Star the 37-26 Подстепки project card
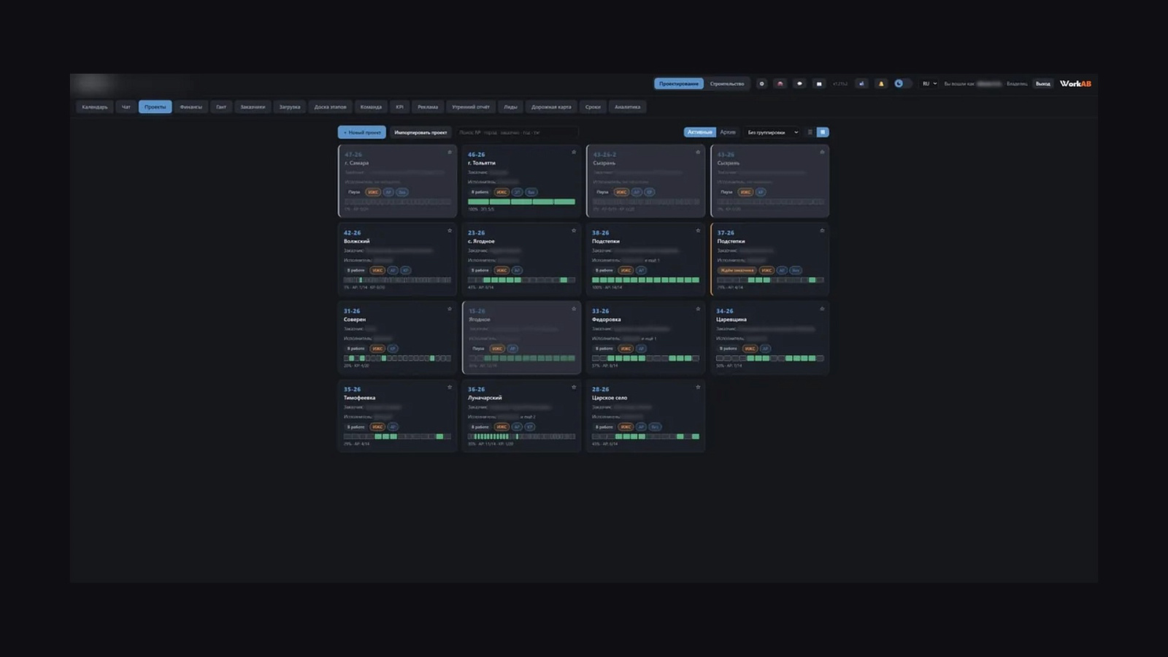 (x=822, y=230)
